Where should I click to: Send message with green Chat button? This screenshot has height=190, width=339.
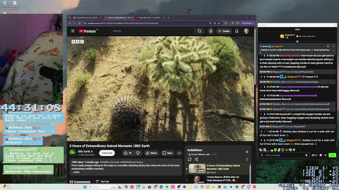pos(332,155)
